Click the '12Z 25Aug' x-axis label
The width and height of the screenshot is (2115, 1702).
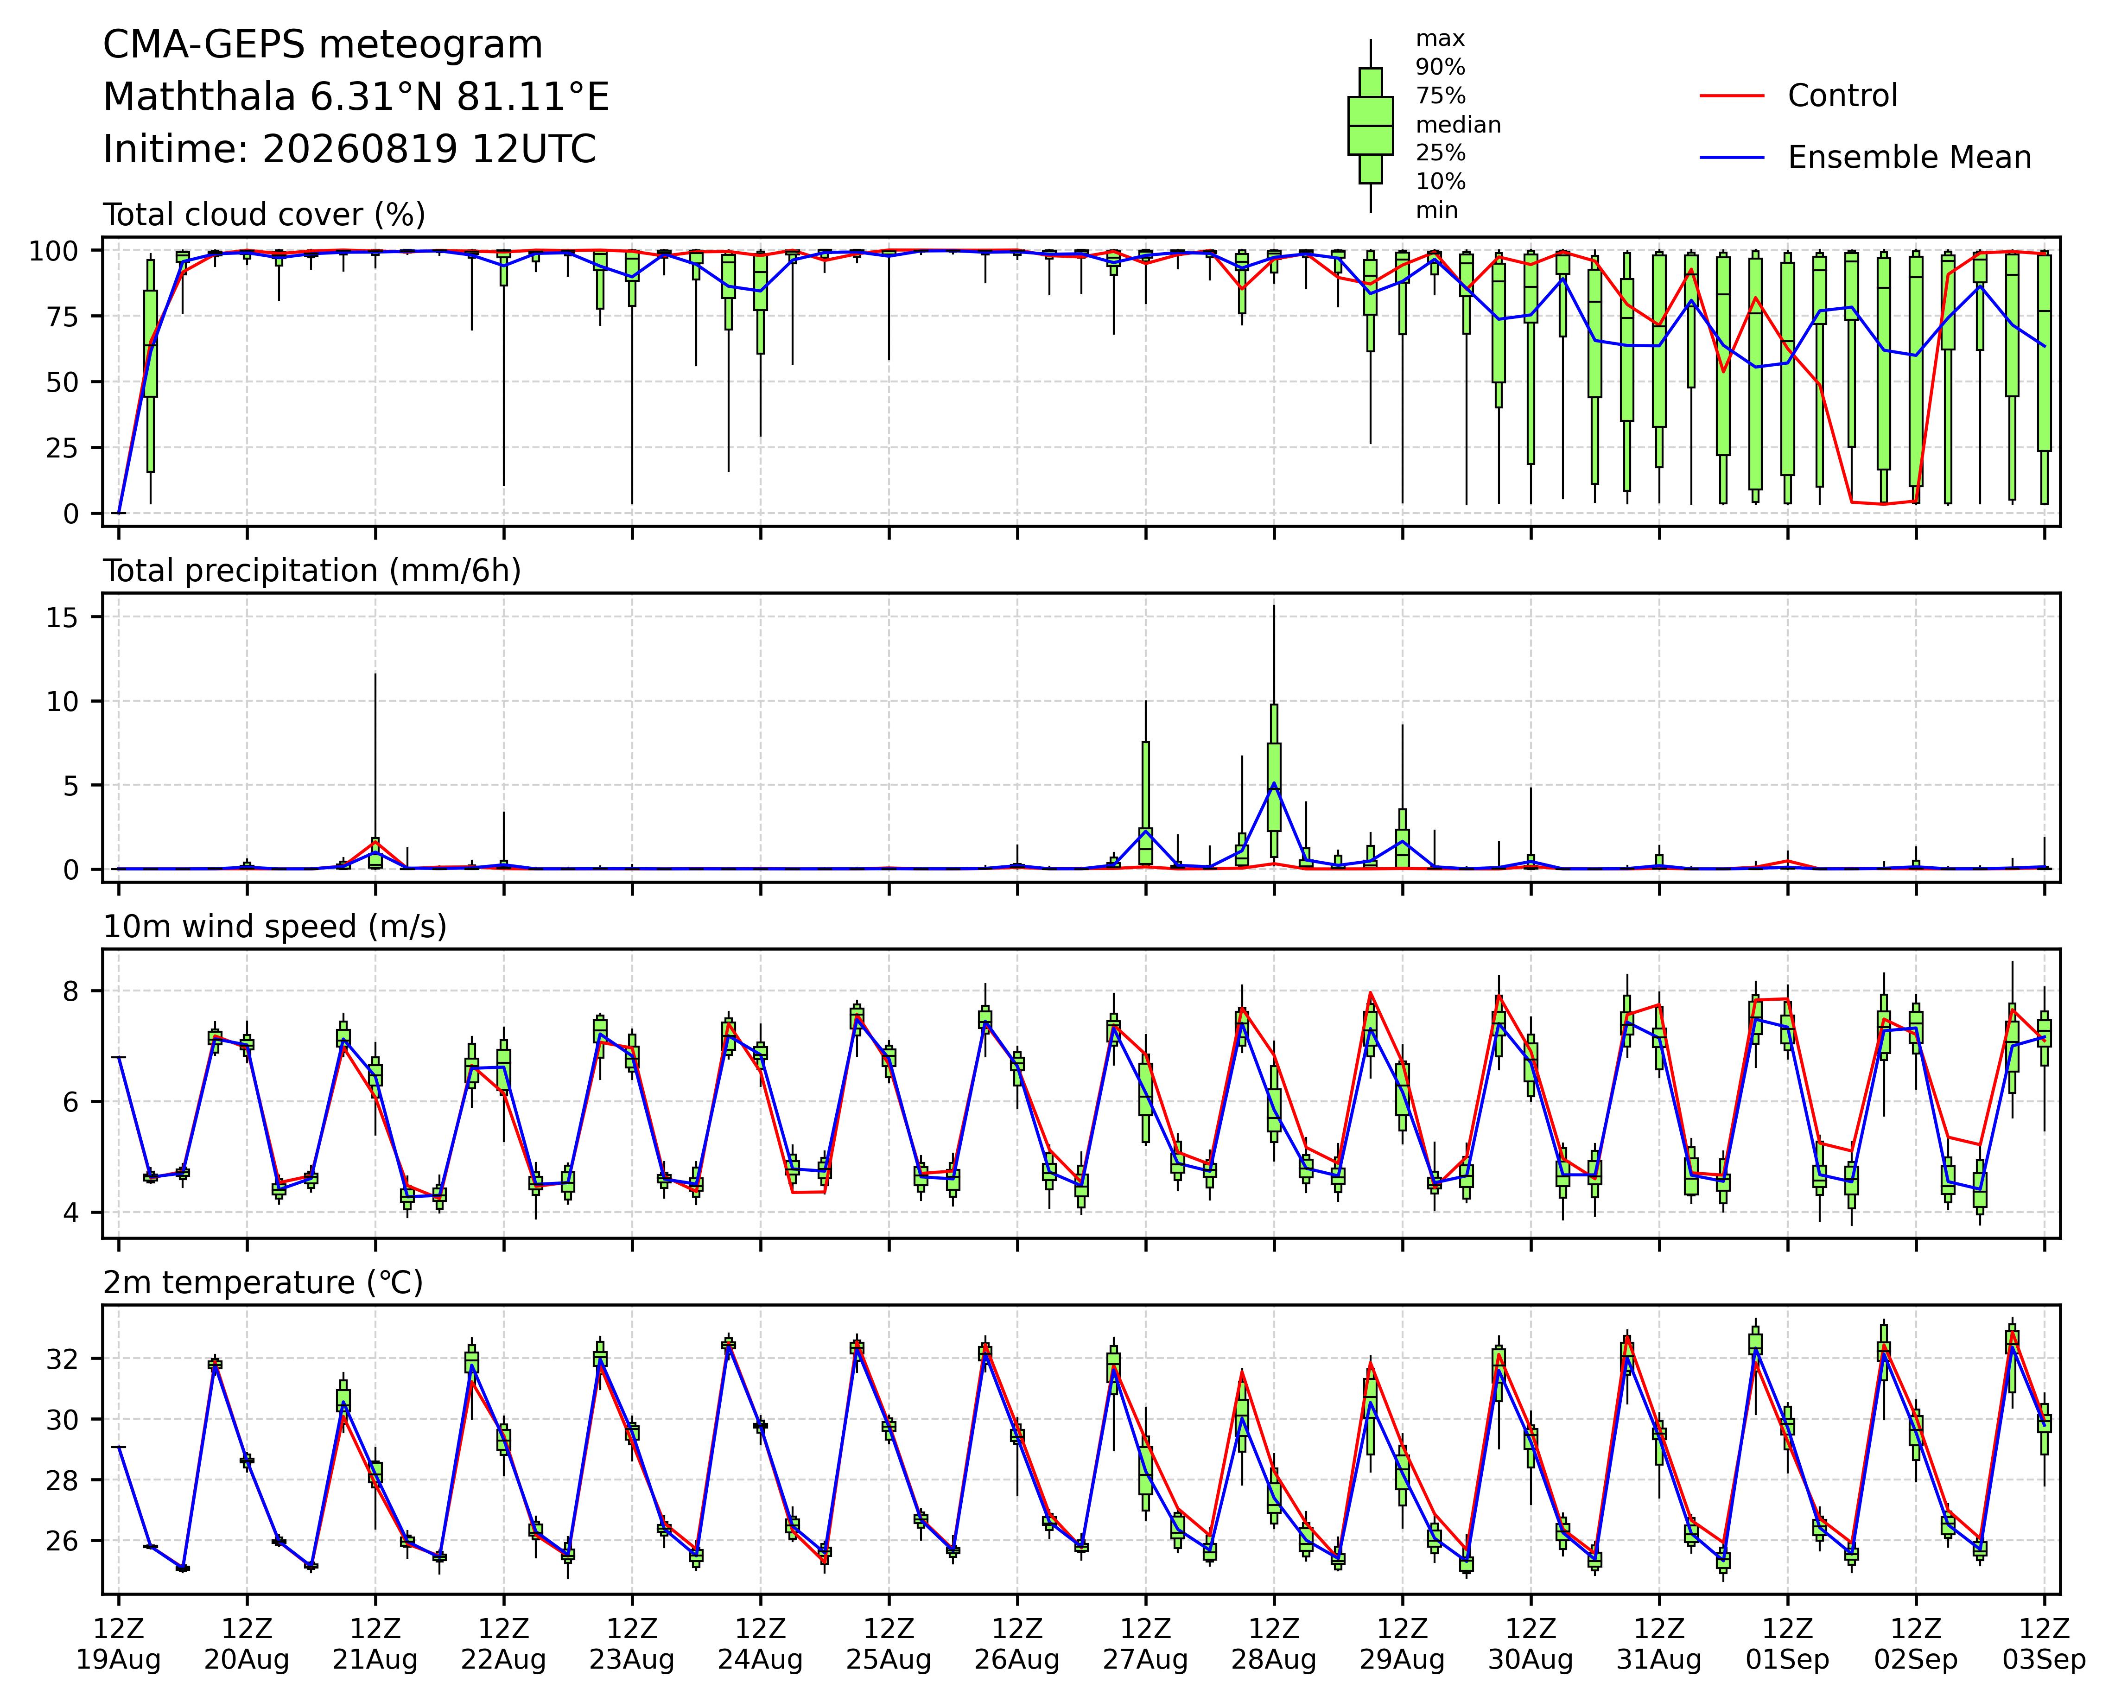coord(889,1645)
